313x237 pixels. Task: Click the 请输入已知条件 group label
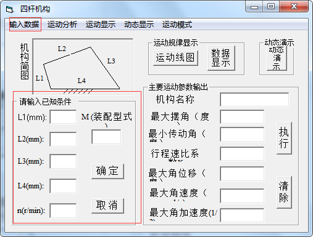point(45,102)
